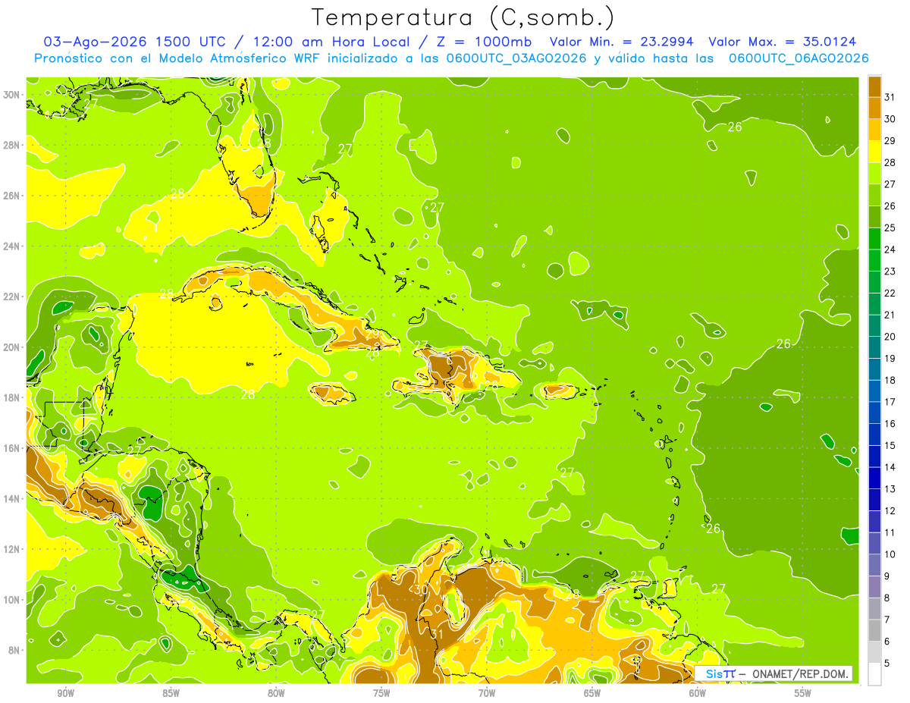Click the 10N latitude axis label
910x703 pixels.
tap(11, 600)
